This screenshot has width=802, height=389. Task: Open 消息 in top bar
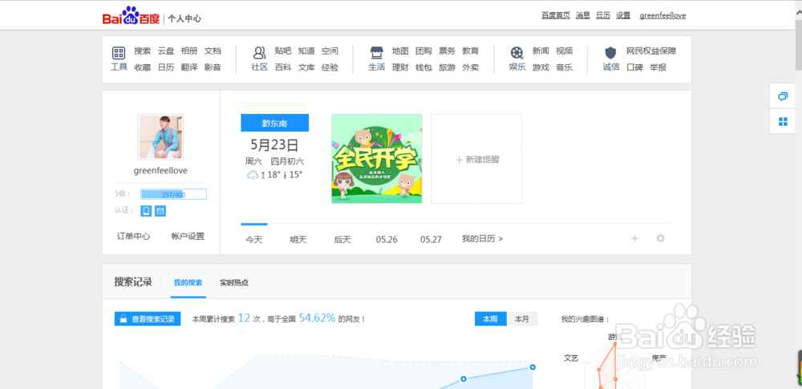(583, 15)
